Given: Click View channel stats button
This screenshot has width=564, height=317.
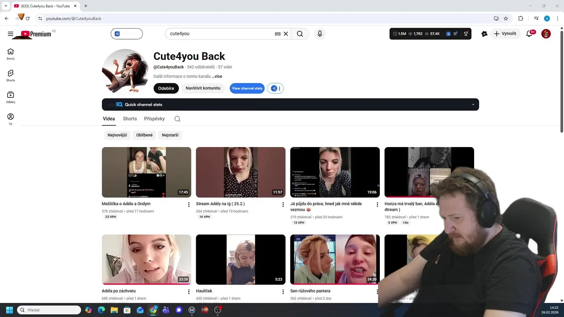Looking at the screenshot, I should (247, 88).
